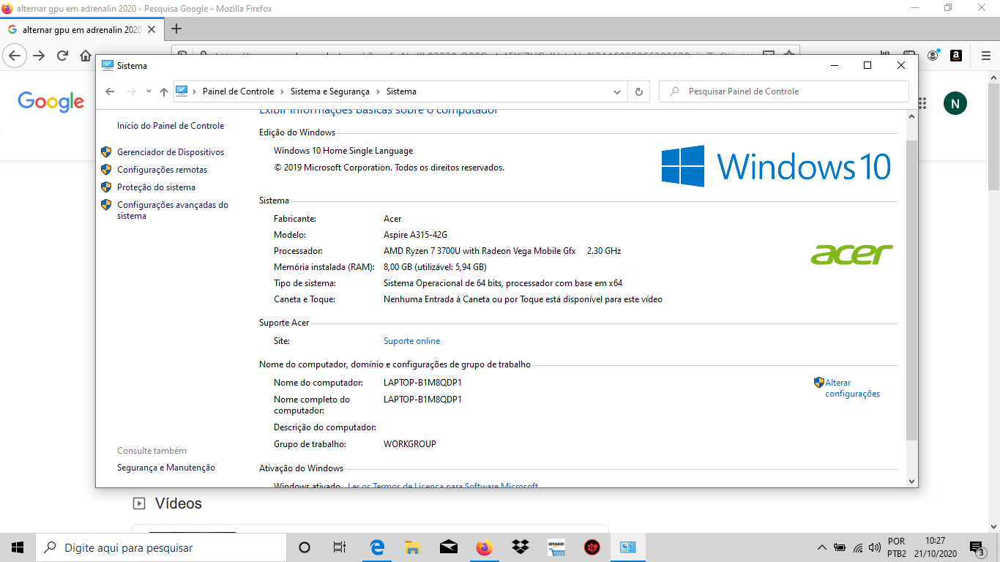Open Gerenciador de Dispositivos
This screenshot has height=562, width=1000.
171,152
